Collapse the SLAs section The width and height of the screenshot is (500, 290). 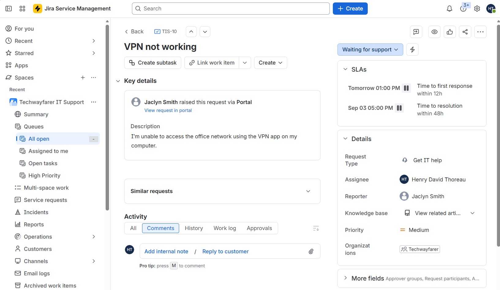[345, 69]
